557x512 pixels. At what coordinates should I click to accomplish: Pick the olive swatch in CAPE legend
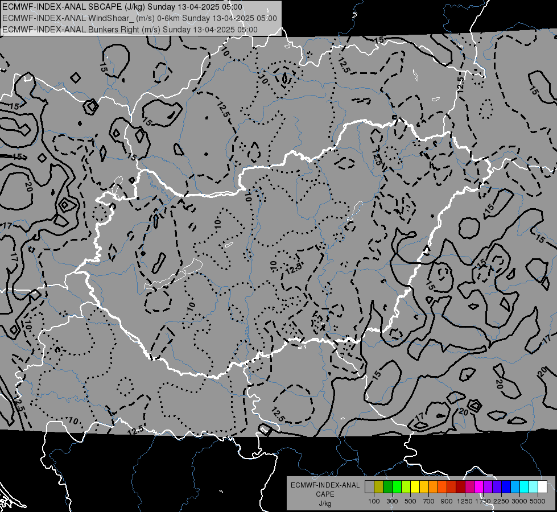pos(379,486)
